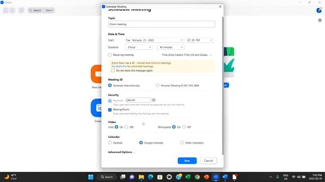Open the Time Zone dropdown

(x=187, y=55)
